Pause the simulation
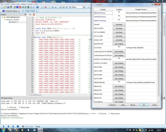Screen dimensions: 166x132 13,126
